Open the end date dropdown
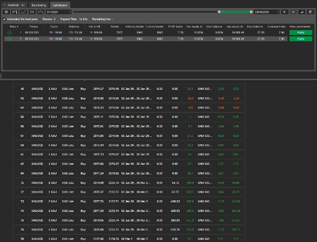This screenshot has height=242, width=317. click(266, 11)
